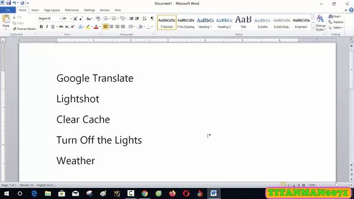Apply superscript formatting
Image resolution: width=354 pixels, height=199 pixels.
point(72,27)
